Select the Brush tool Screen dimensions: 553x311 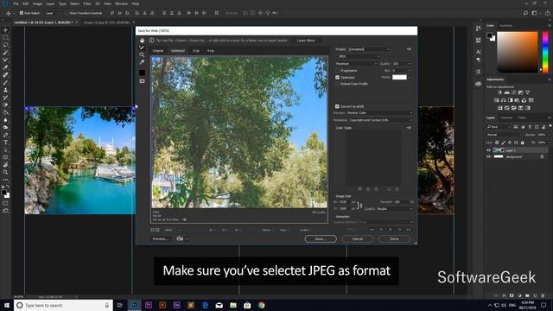[5, 83]
